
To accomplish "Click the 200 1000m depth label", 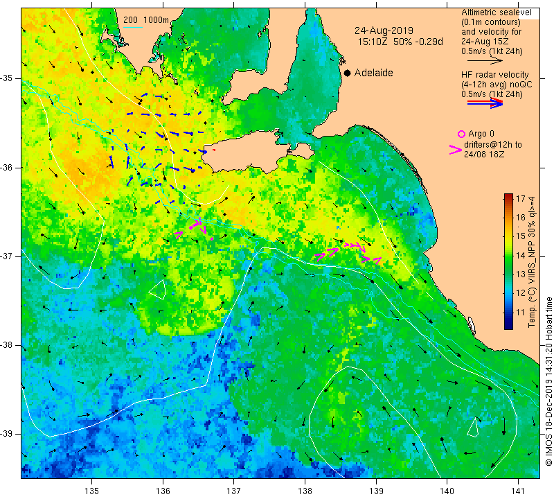I will coord(146,20).
